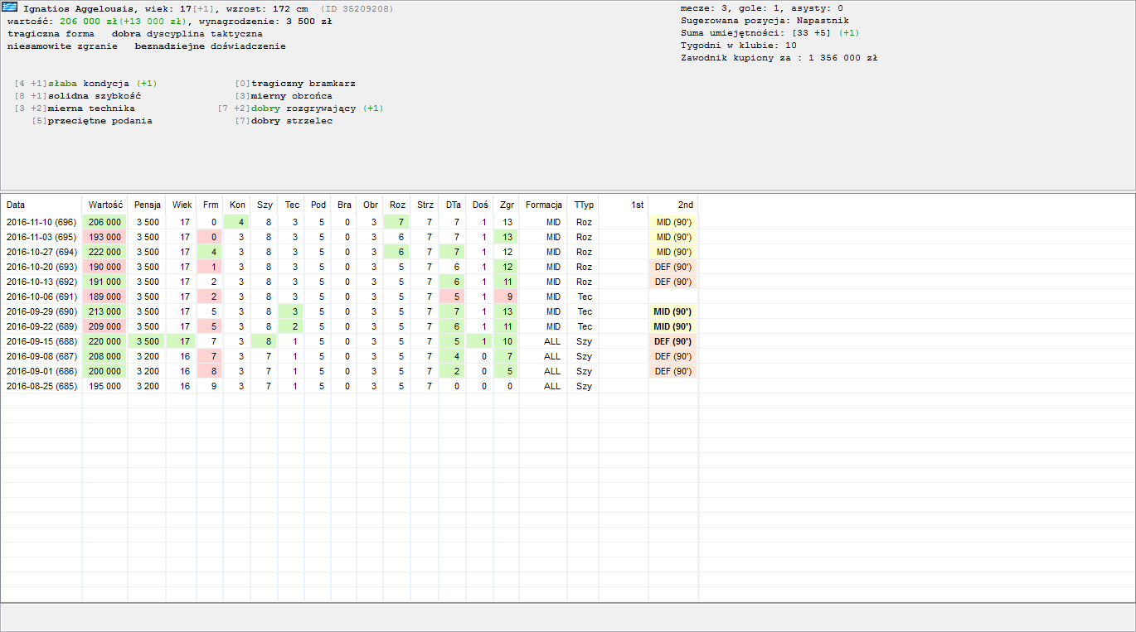This screenshot has width=1136, height=632.
Task: Select the 2016-08-25 (685) row date
Action: pos(41,386)
